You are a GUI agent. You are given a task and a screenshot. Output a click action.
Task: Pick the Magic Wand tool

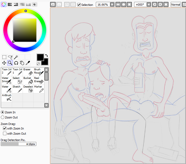16,57
